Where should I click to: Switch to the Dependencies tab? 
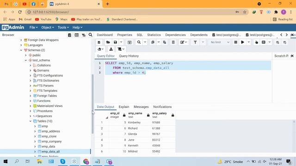pos(175,35)
